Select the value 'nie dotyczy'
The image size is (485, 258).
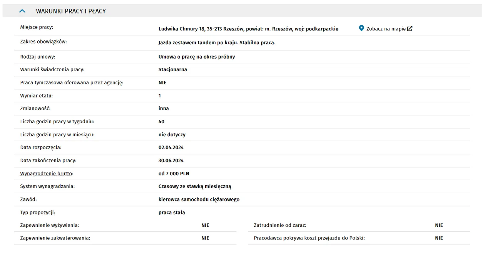point(172,135)
